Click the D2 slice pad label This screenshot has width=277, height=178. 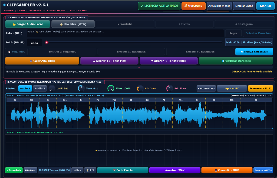point(256,100)
